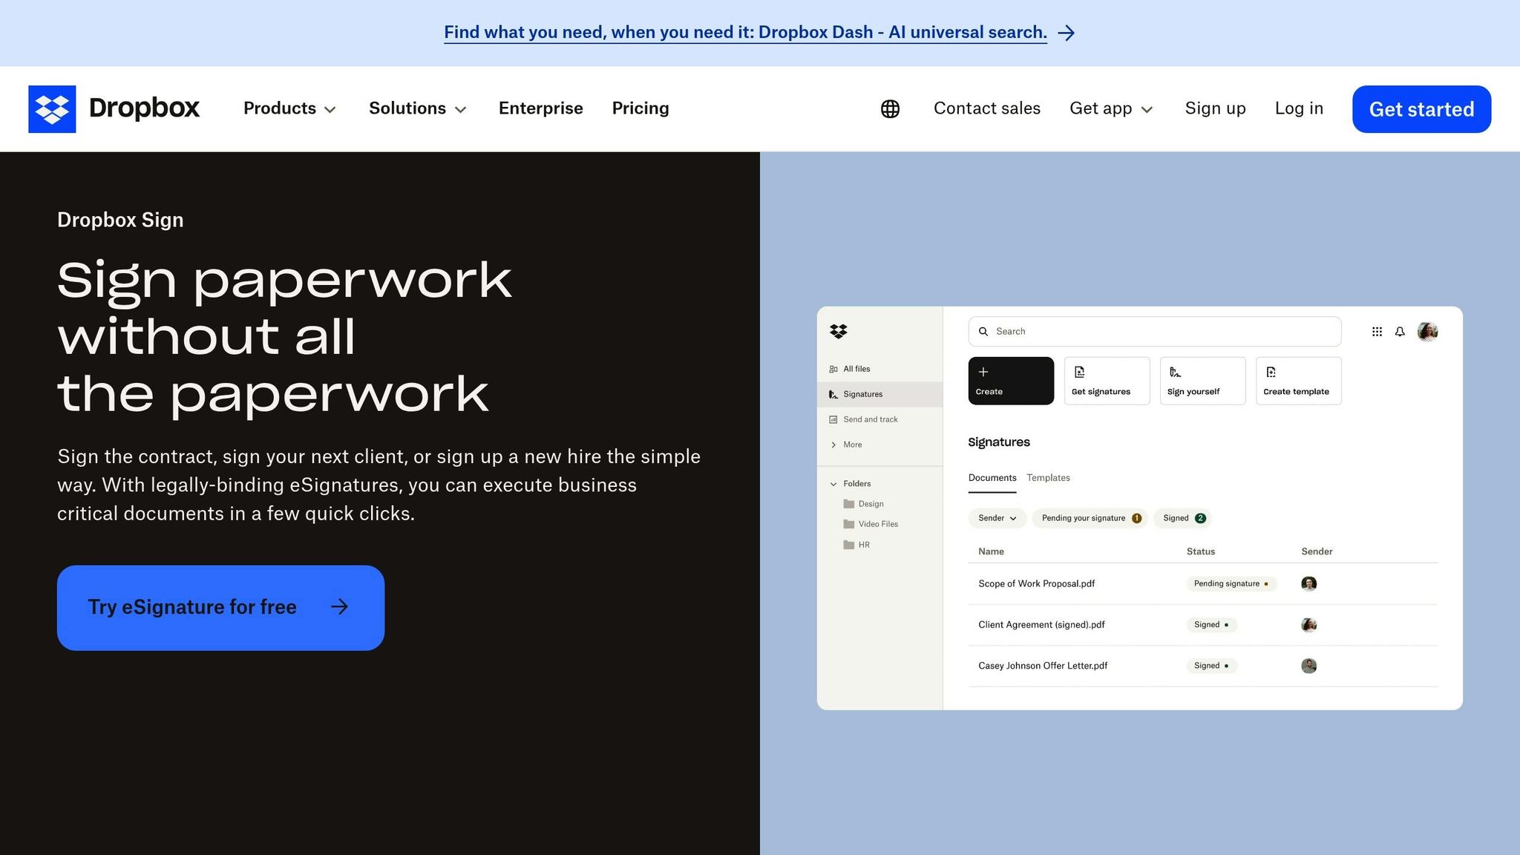Screen dimensions: 1520x855
Task: Click the Dropbox logo icon in header
Action: click(x=52, y=109)
